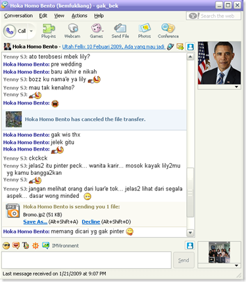
Task: Open the Call options dropdown arrow
Action: pyautogui.click(x=32, y=31)
